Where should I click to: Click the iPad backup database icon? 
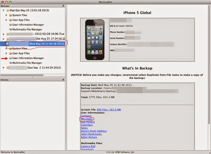(x=8, y=10)
